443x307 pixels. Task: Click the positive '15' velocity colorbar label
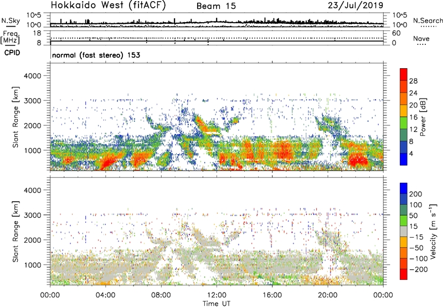(x=414, y=227)
